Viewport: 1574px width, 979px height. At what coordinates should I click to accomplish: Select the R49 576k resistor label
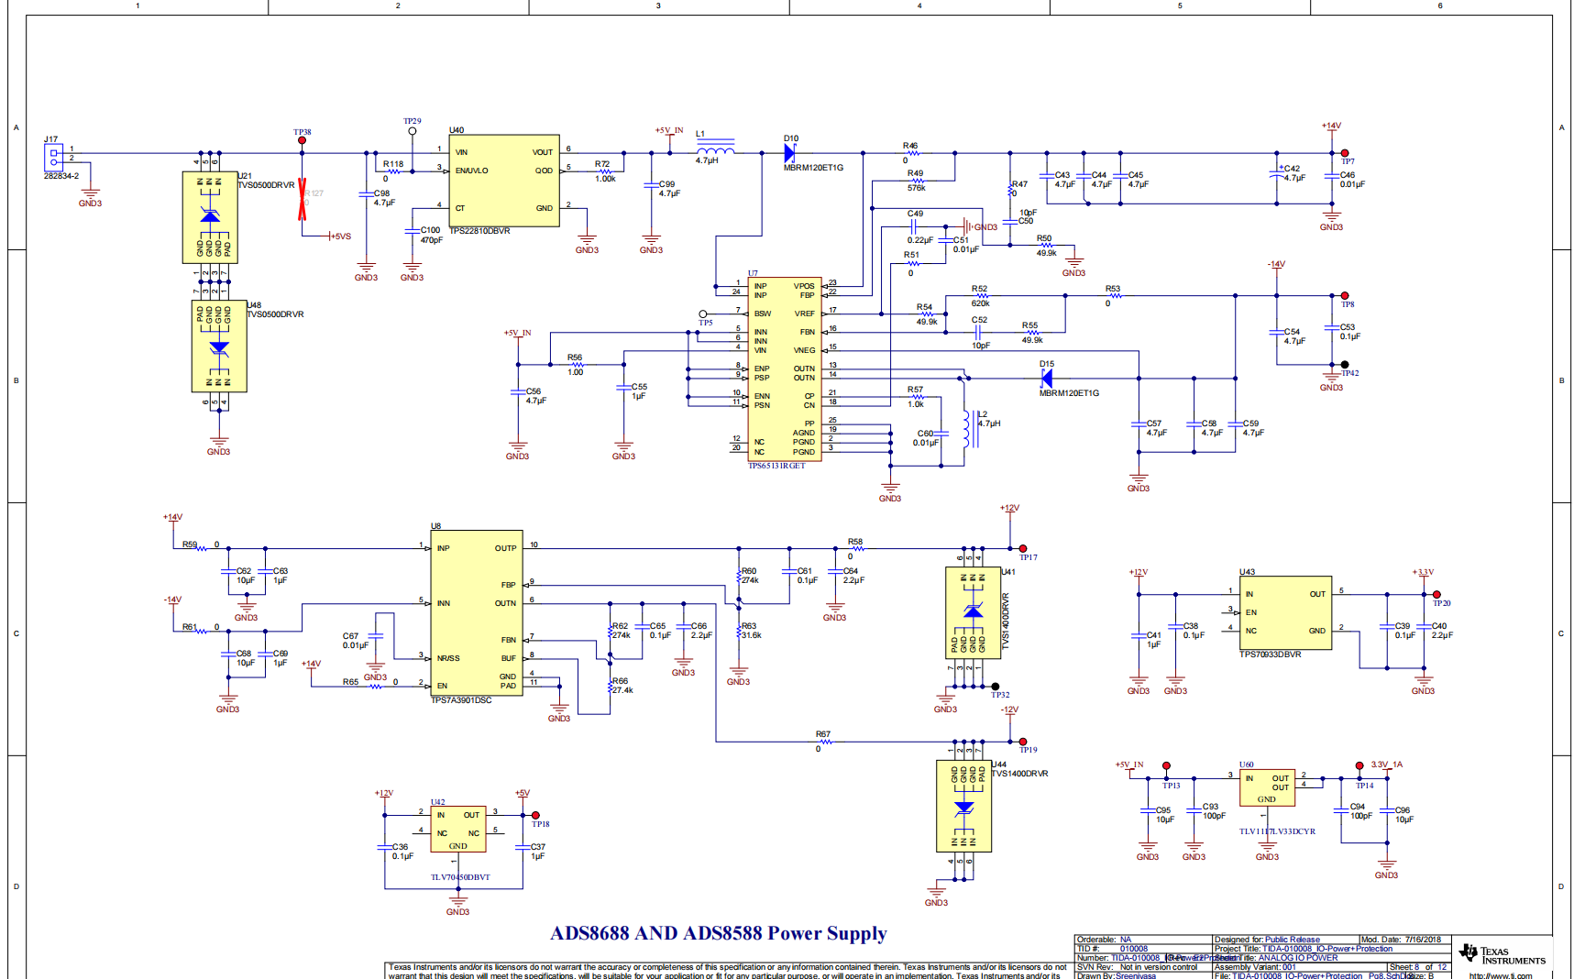click(916, 181)
